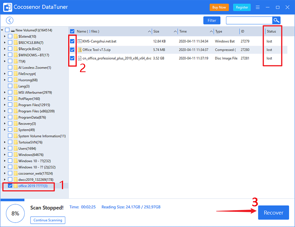Expand the FileEncrypt folder node
The height and width of the screenshot is (227, 295).
point(5,74)
